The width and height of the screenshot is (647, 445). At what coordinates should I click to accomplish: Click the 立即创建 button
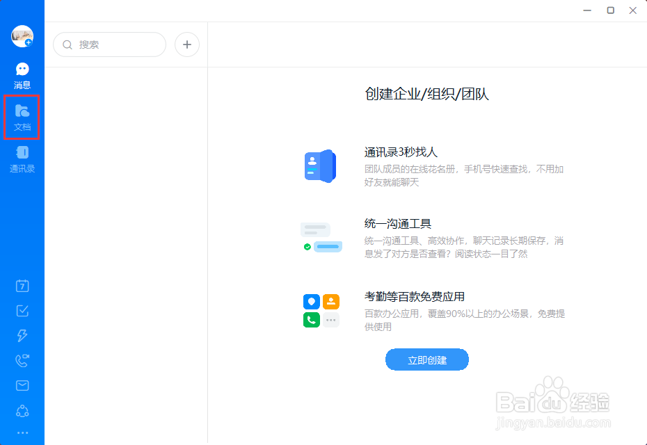(427, 359)
